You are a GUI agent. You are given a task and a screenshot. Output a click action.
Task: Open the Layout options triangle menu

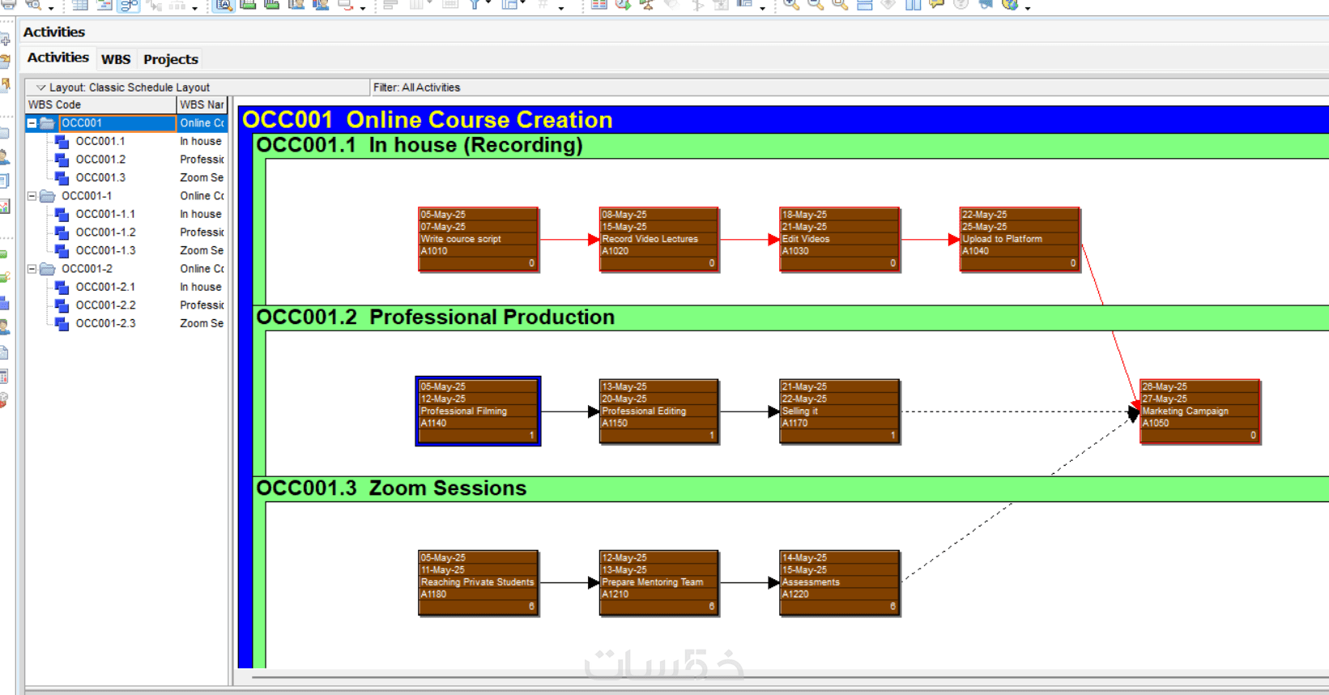[40, 87]
